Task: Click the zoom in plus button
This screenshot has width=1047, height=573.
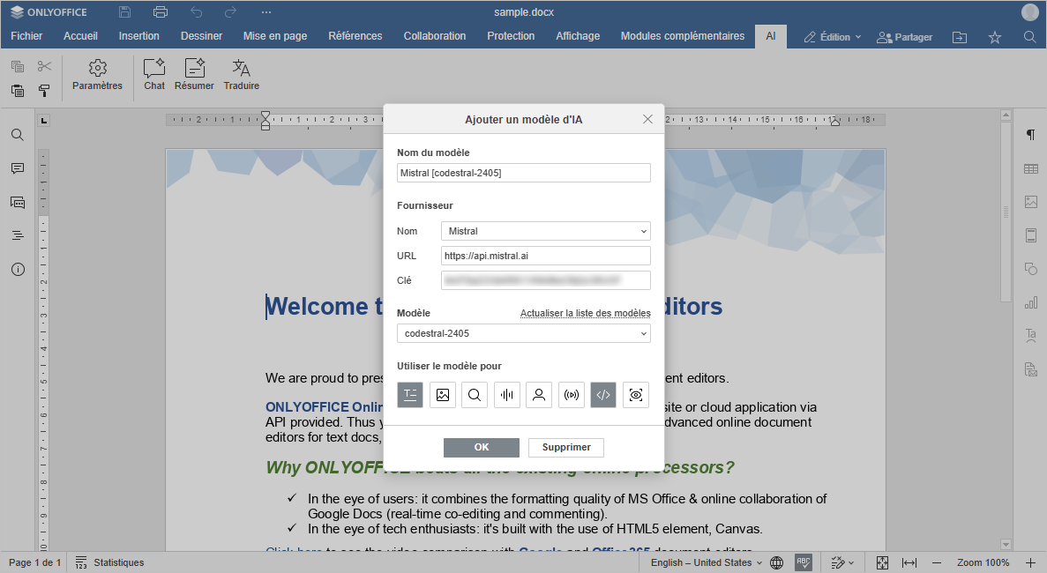Action: [1030, 562]
